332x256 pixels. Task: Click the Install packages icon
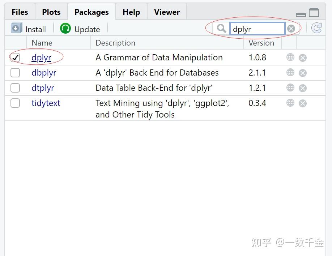point(17,28)
